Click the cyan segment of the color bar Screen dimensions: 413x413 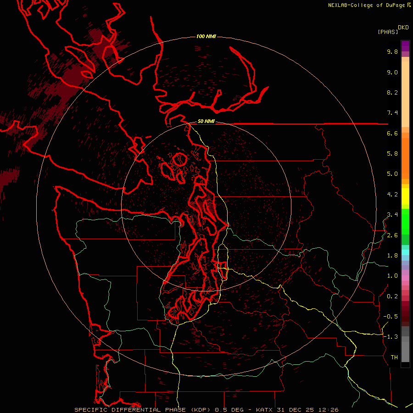pyautogui.click(x=405, y=252)
